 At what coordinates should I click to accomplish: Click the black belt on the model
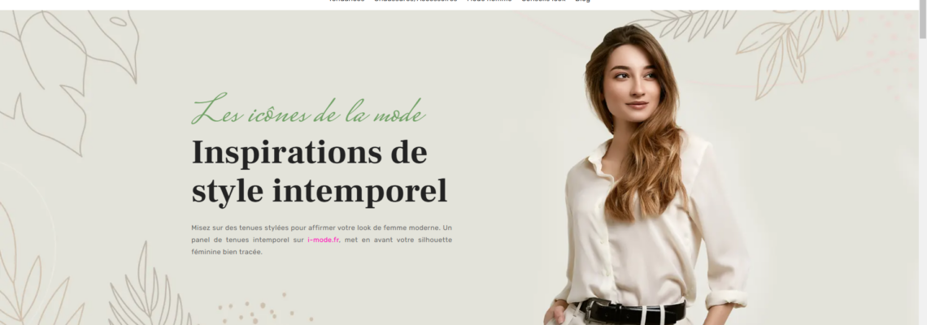pos(631,310)
